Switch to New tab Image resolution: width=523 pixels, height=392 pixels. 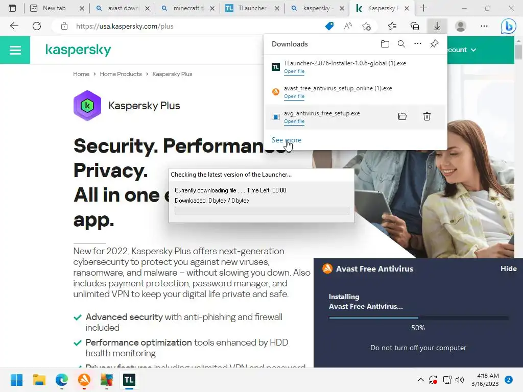point(54,8)
